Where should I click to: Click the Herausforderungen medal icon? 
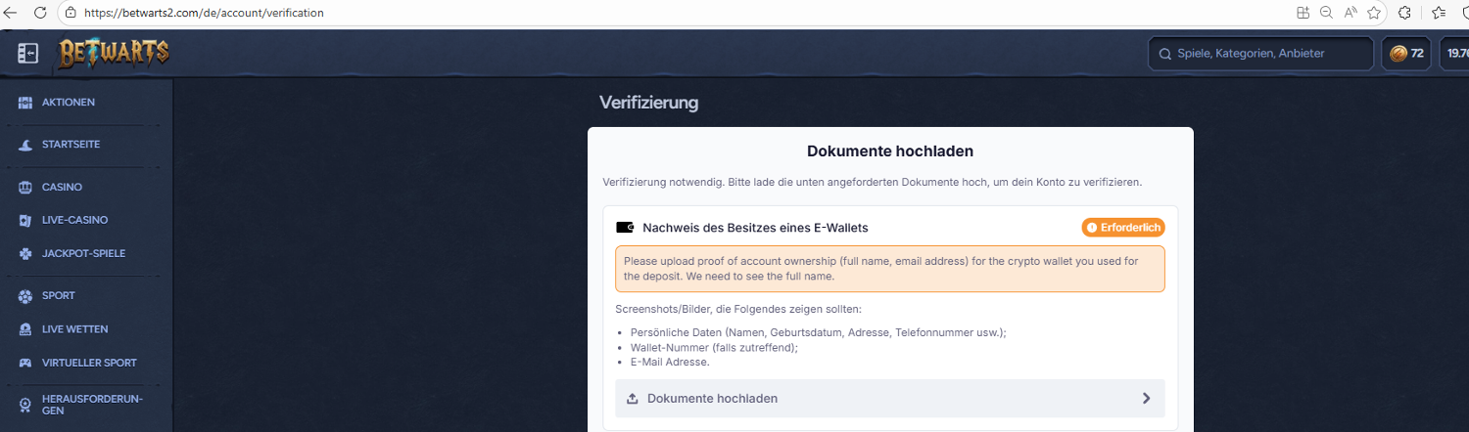[25, 405]
